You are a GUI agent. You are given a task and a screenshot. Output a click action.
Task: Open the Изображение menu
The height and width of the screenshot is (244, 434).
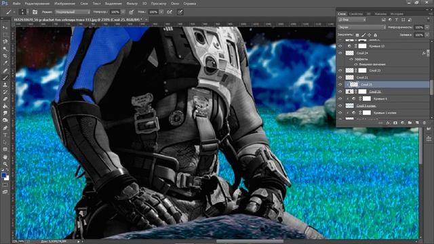click(x=65, y=3)
